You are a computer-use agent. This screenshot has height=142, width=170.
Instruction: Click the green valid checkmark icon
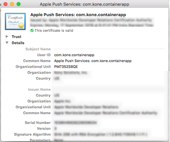(x=32, y=31)
